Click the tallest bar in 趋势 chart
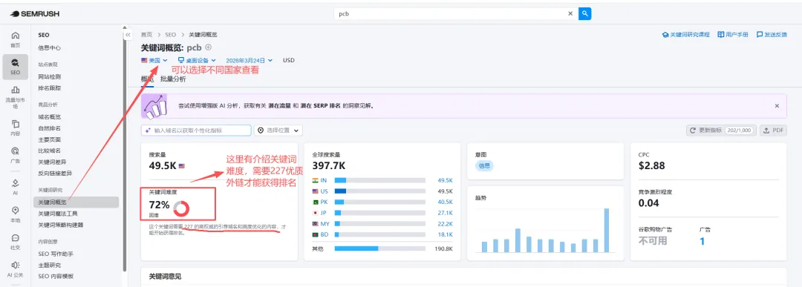The image size is (802, 287). 607,231
